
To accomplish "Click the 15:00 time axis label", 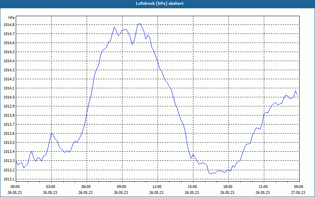I will click(193, 187).
